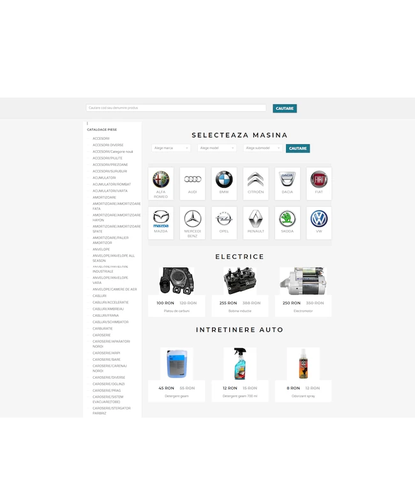Click the Electromotor product name
This screenshot has height=479, width=415.
(303, 311)
